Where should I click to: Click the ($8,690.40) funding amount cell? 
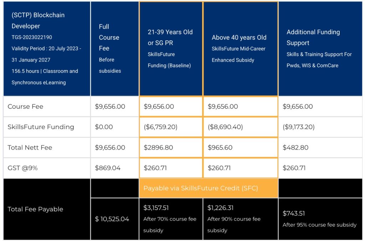(224, 127)
